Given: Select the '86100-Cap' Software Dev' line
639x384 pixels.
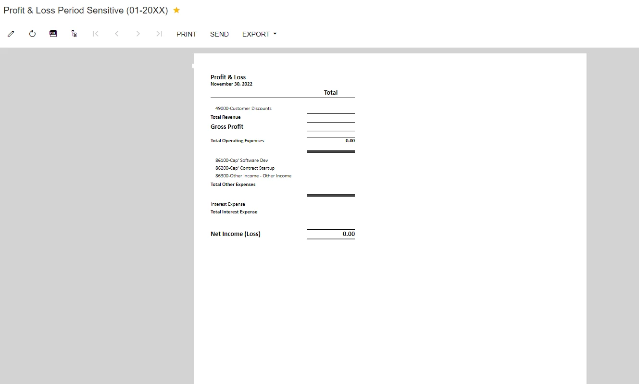Looking at the screenshot, I should pos(242,161).
